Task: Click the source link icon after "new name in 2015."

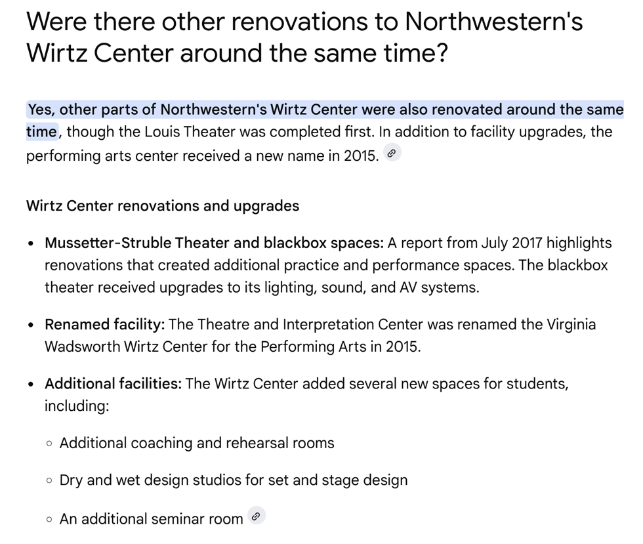Action: [x=392, y=154]
